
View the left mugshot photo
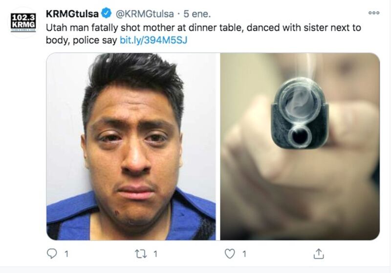coord(131,147)
